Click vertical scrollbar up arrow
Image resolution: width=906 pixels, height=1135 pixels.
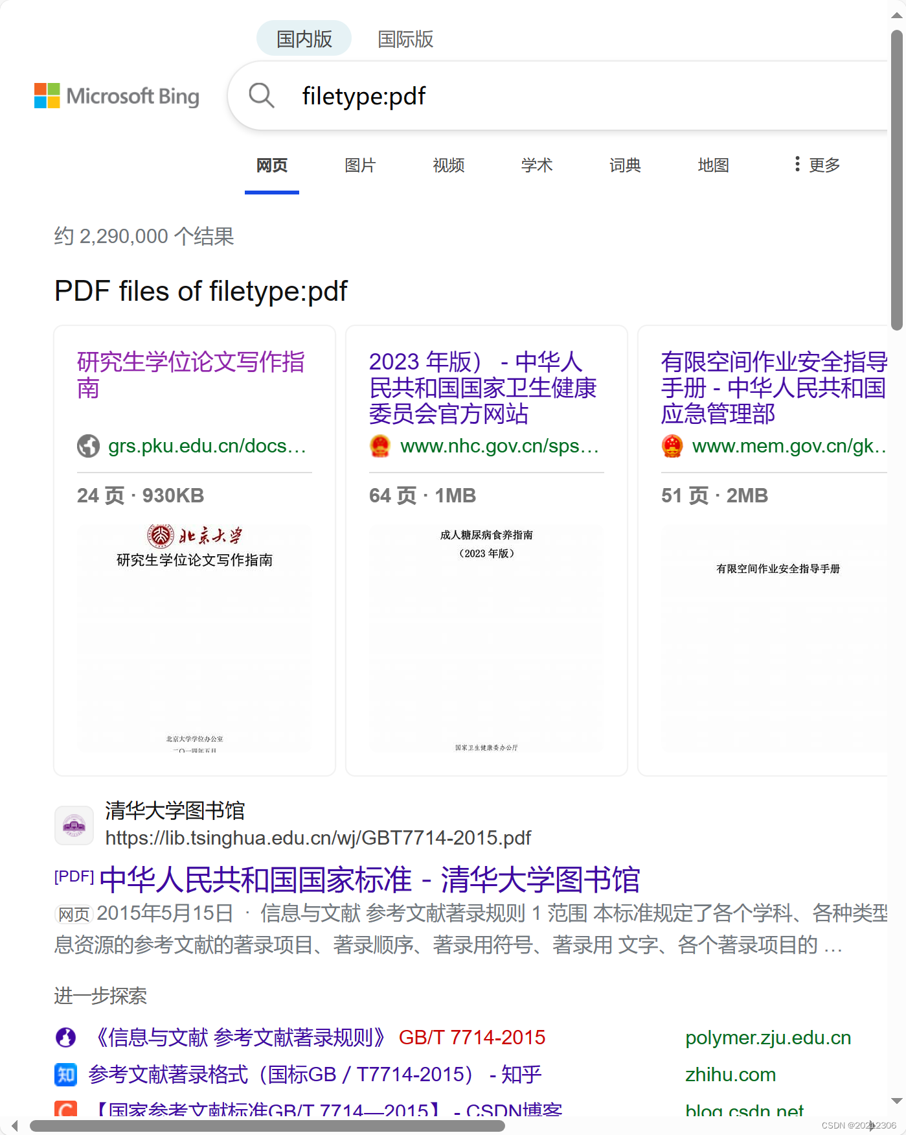[x=897, y=16]
